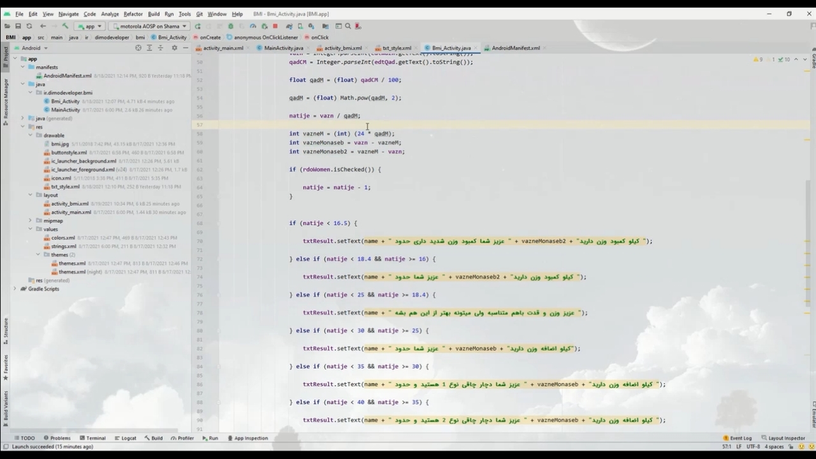
Task: Switch to the AndroidManifest.xml tab
Action: coord(515,48)
